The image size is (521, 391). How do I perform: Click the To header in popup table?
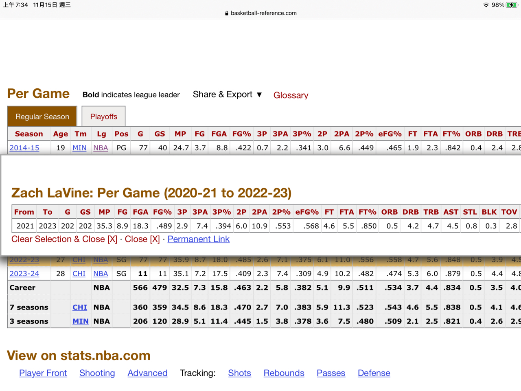[48, 212]
